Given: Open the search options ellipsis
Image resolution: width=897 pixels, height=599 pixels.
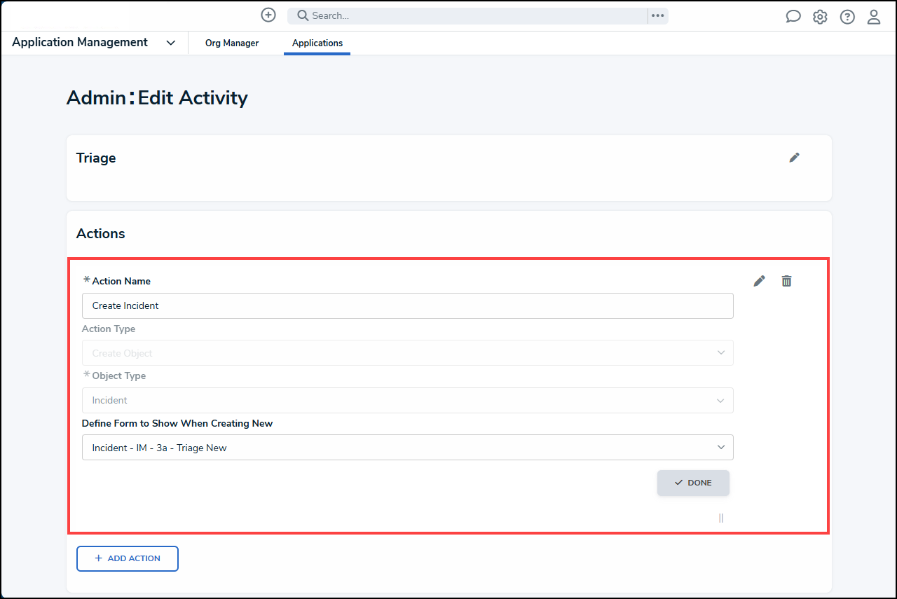Looking at the screenshot, I should [x=657, y=15].
